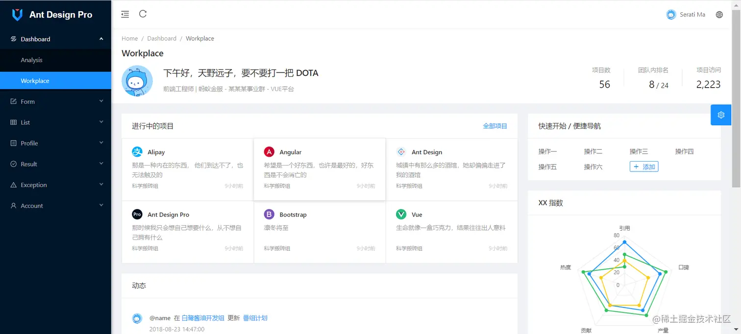Click the Serati Ma username
This screenshot has width=741, height=334.
pos(692,15)
